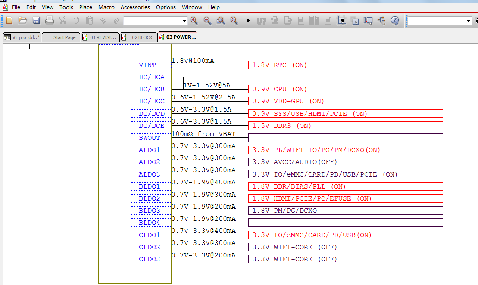Click the Zoom Out magnifier
The width and height of the screenshot is (478, 285).
pos(207,20)
